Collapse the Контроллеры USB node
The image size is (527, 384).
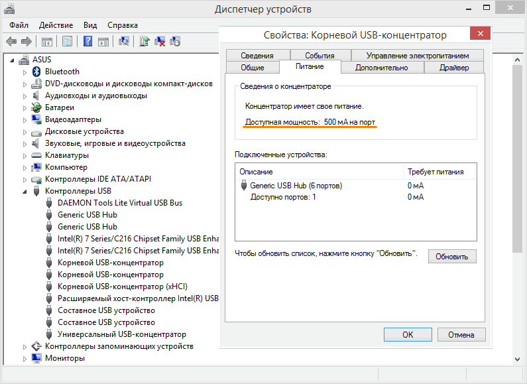pos(25,192)
